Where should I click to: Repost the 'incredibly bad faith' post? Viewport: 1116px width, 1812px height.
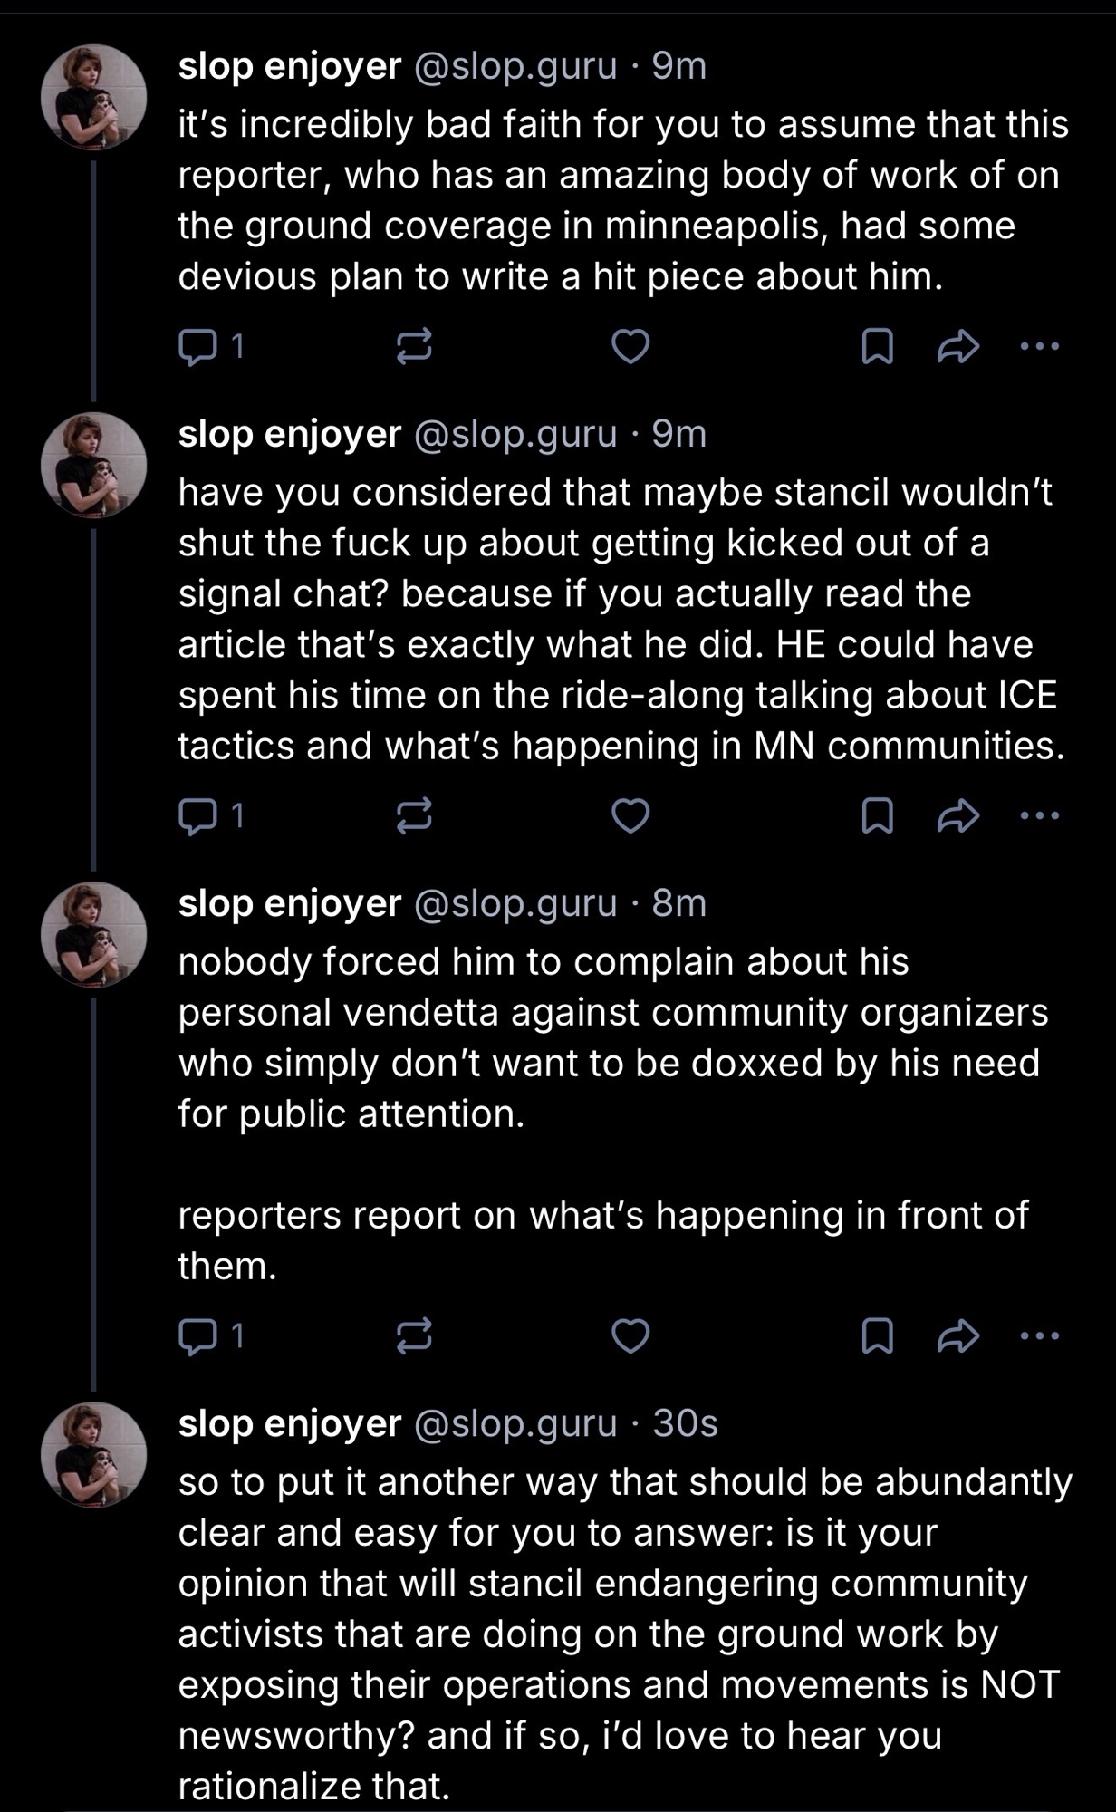(x=414, y=346)
